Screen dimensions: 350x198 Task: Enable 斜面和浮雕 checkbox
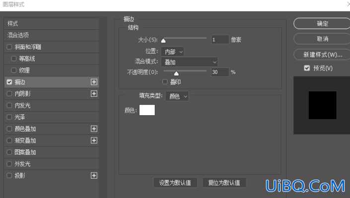pyautogui.click(x=9, y=47)
